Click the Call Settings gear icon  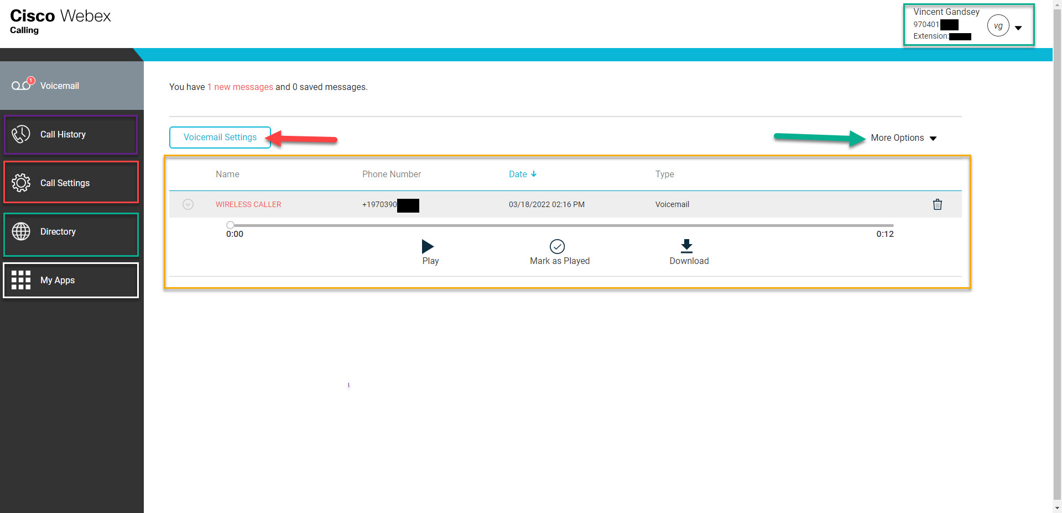pyautogui.click(x=21, y=183)
